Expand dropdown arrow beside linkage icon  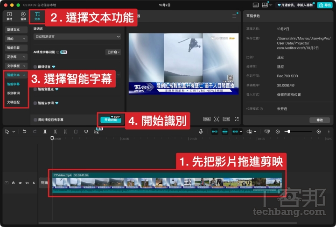point(241,132)
